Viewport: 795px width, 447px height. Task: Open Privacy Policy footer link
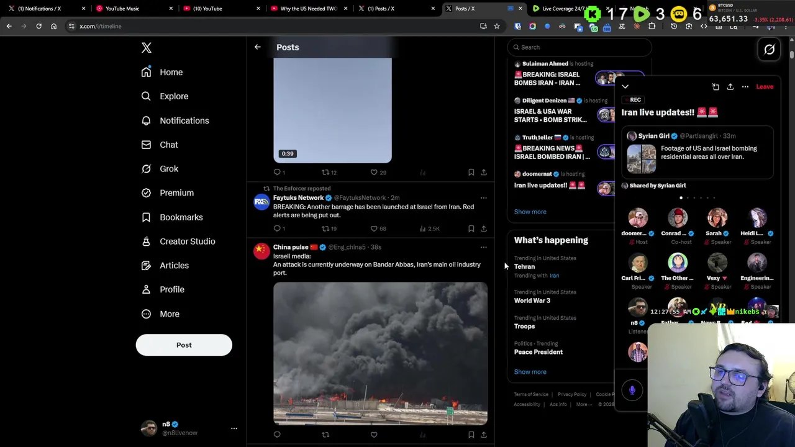point(571,394)
